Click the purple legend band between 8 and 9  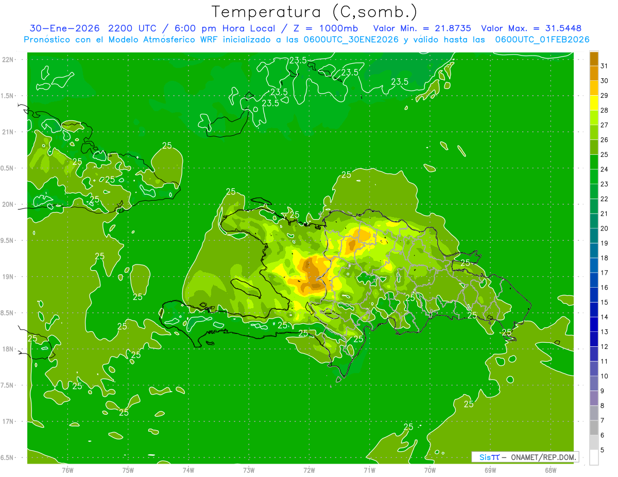coord(594,398)
